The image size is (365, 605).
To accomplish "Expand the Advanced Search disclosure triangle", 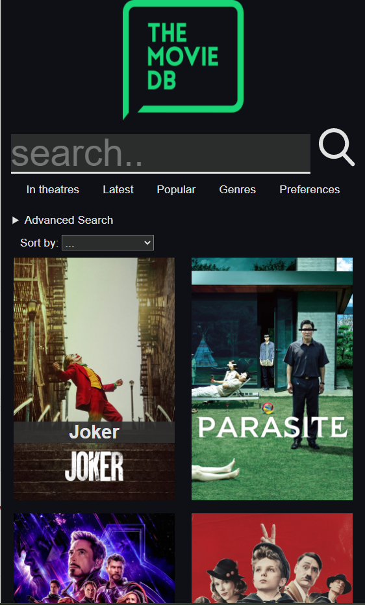I will coord(16,221).
